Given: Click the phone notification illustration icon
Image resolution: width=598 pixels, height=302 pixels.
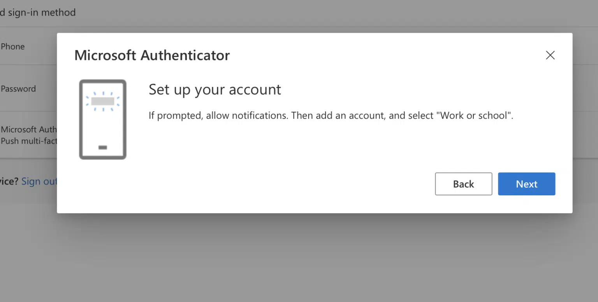Looking at the screenshot, I should tap(102, 119).
